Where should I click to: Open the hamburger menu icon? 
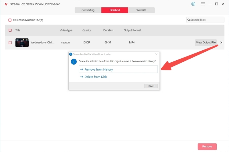[203, 4]
